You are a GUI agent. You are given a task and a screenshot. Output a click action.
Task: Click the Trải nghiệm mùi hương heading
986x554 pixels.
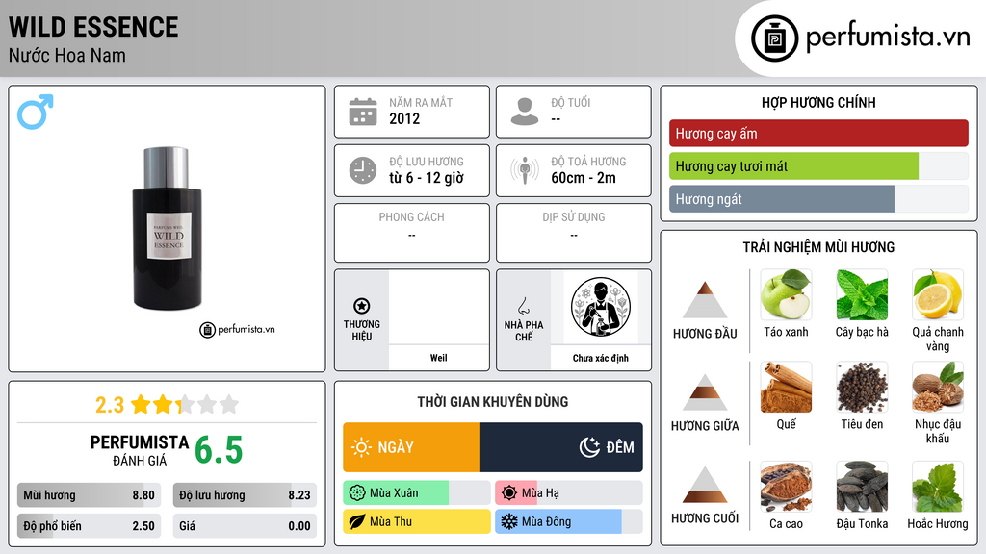(818, 247)
